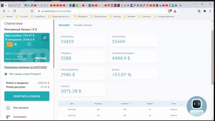
Task: Close the active browser tab
Action: (6, 5)
